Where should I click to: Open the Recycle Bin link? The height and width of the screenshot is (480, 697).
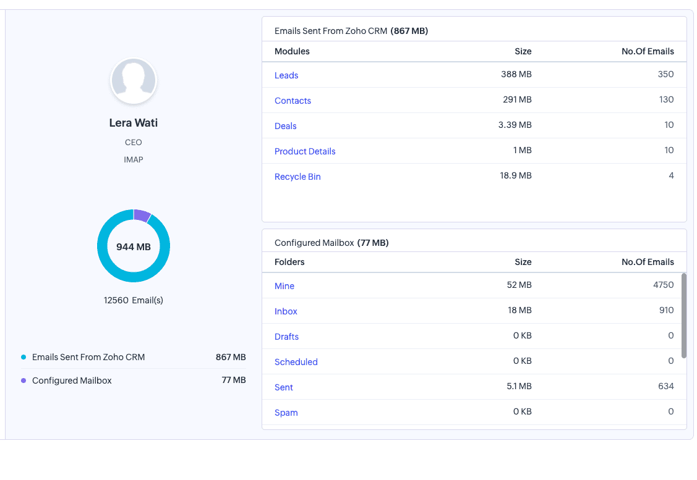[297, 177]
